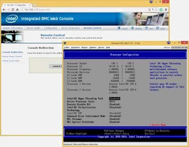
Task: Click the Logout icon in BMC console
Action: click(119, 28)
